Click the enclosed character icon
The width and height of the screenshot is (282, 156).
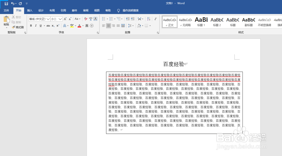click(92, 26)
